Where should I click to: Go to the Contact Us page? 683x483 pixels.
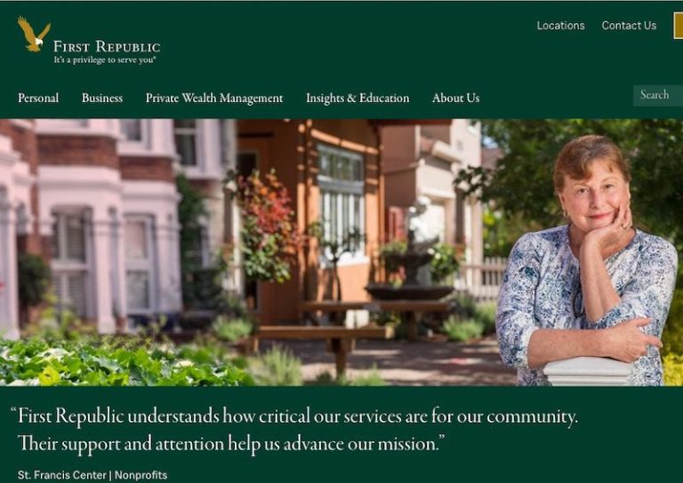coord(629,26)
